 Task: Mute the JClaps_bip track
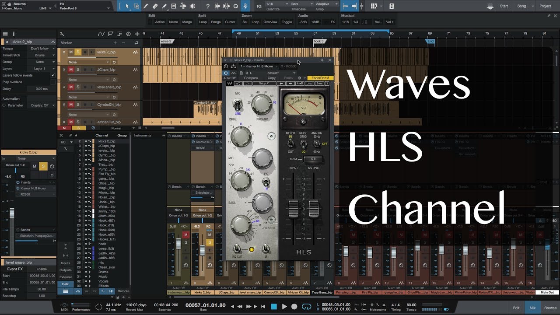coord(71,70)
